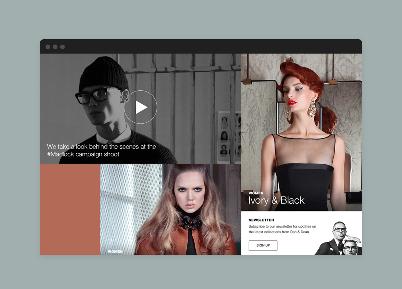Open the Ivory & Black collection heading
The image size is (402, 289).
276,200
